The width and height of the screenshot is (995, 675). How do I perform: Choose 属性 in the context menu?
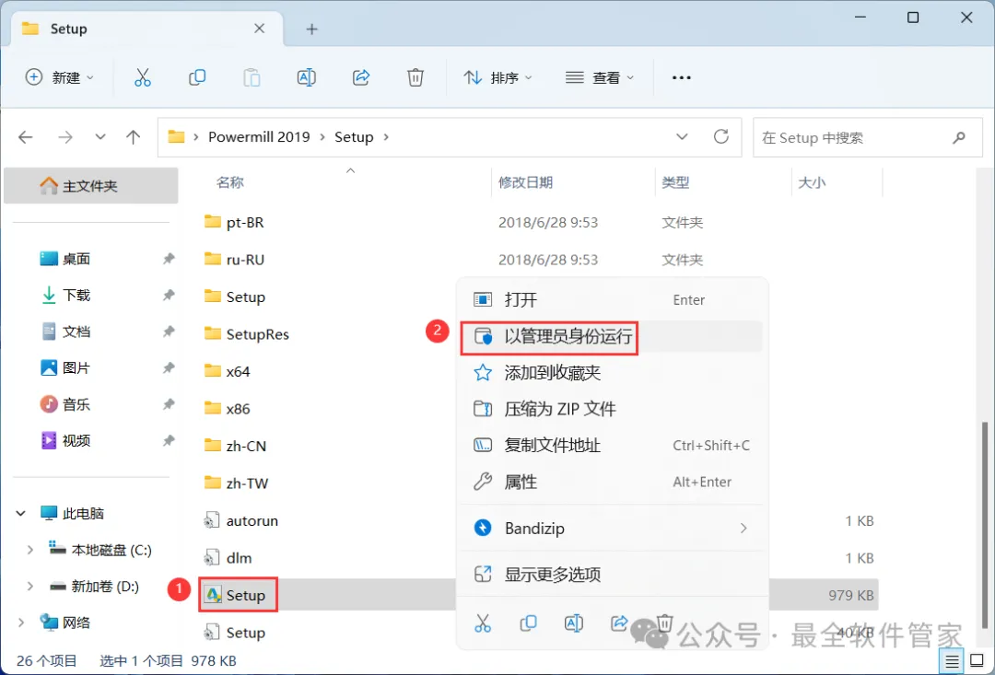pyautogui.click(x=611, y=483)
